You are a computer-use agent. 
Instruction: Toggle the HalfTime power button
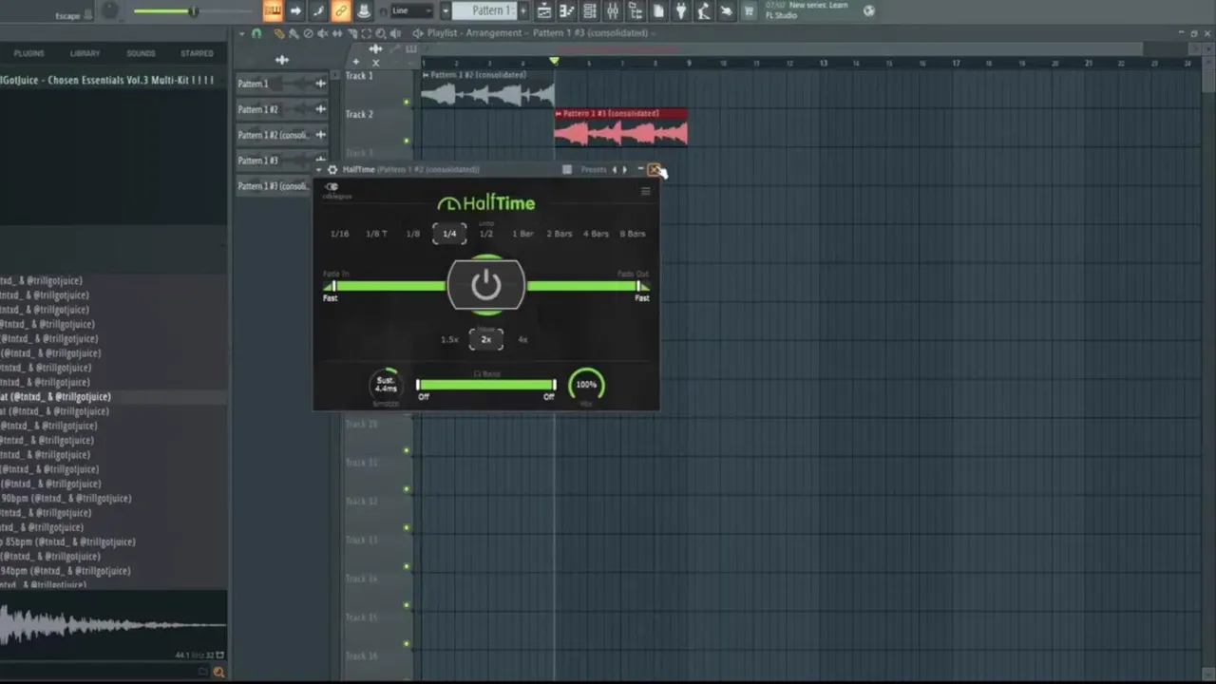[x=485, y=284]
